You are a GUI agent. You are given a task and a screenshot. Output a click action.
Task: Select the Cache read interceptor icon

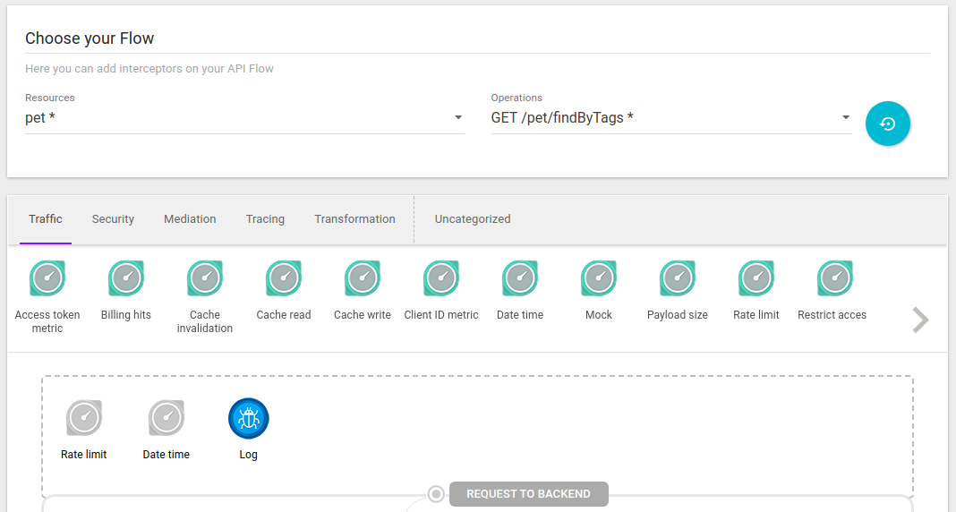coord(284,278)
